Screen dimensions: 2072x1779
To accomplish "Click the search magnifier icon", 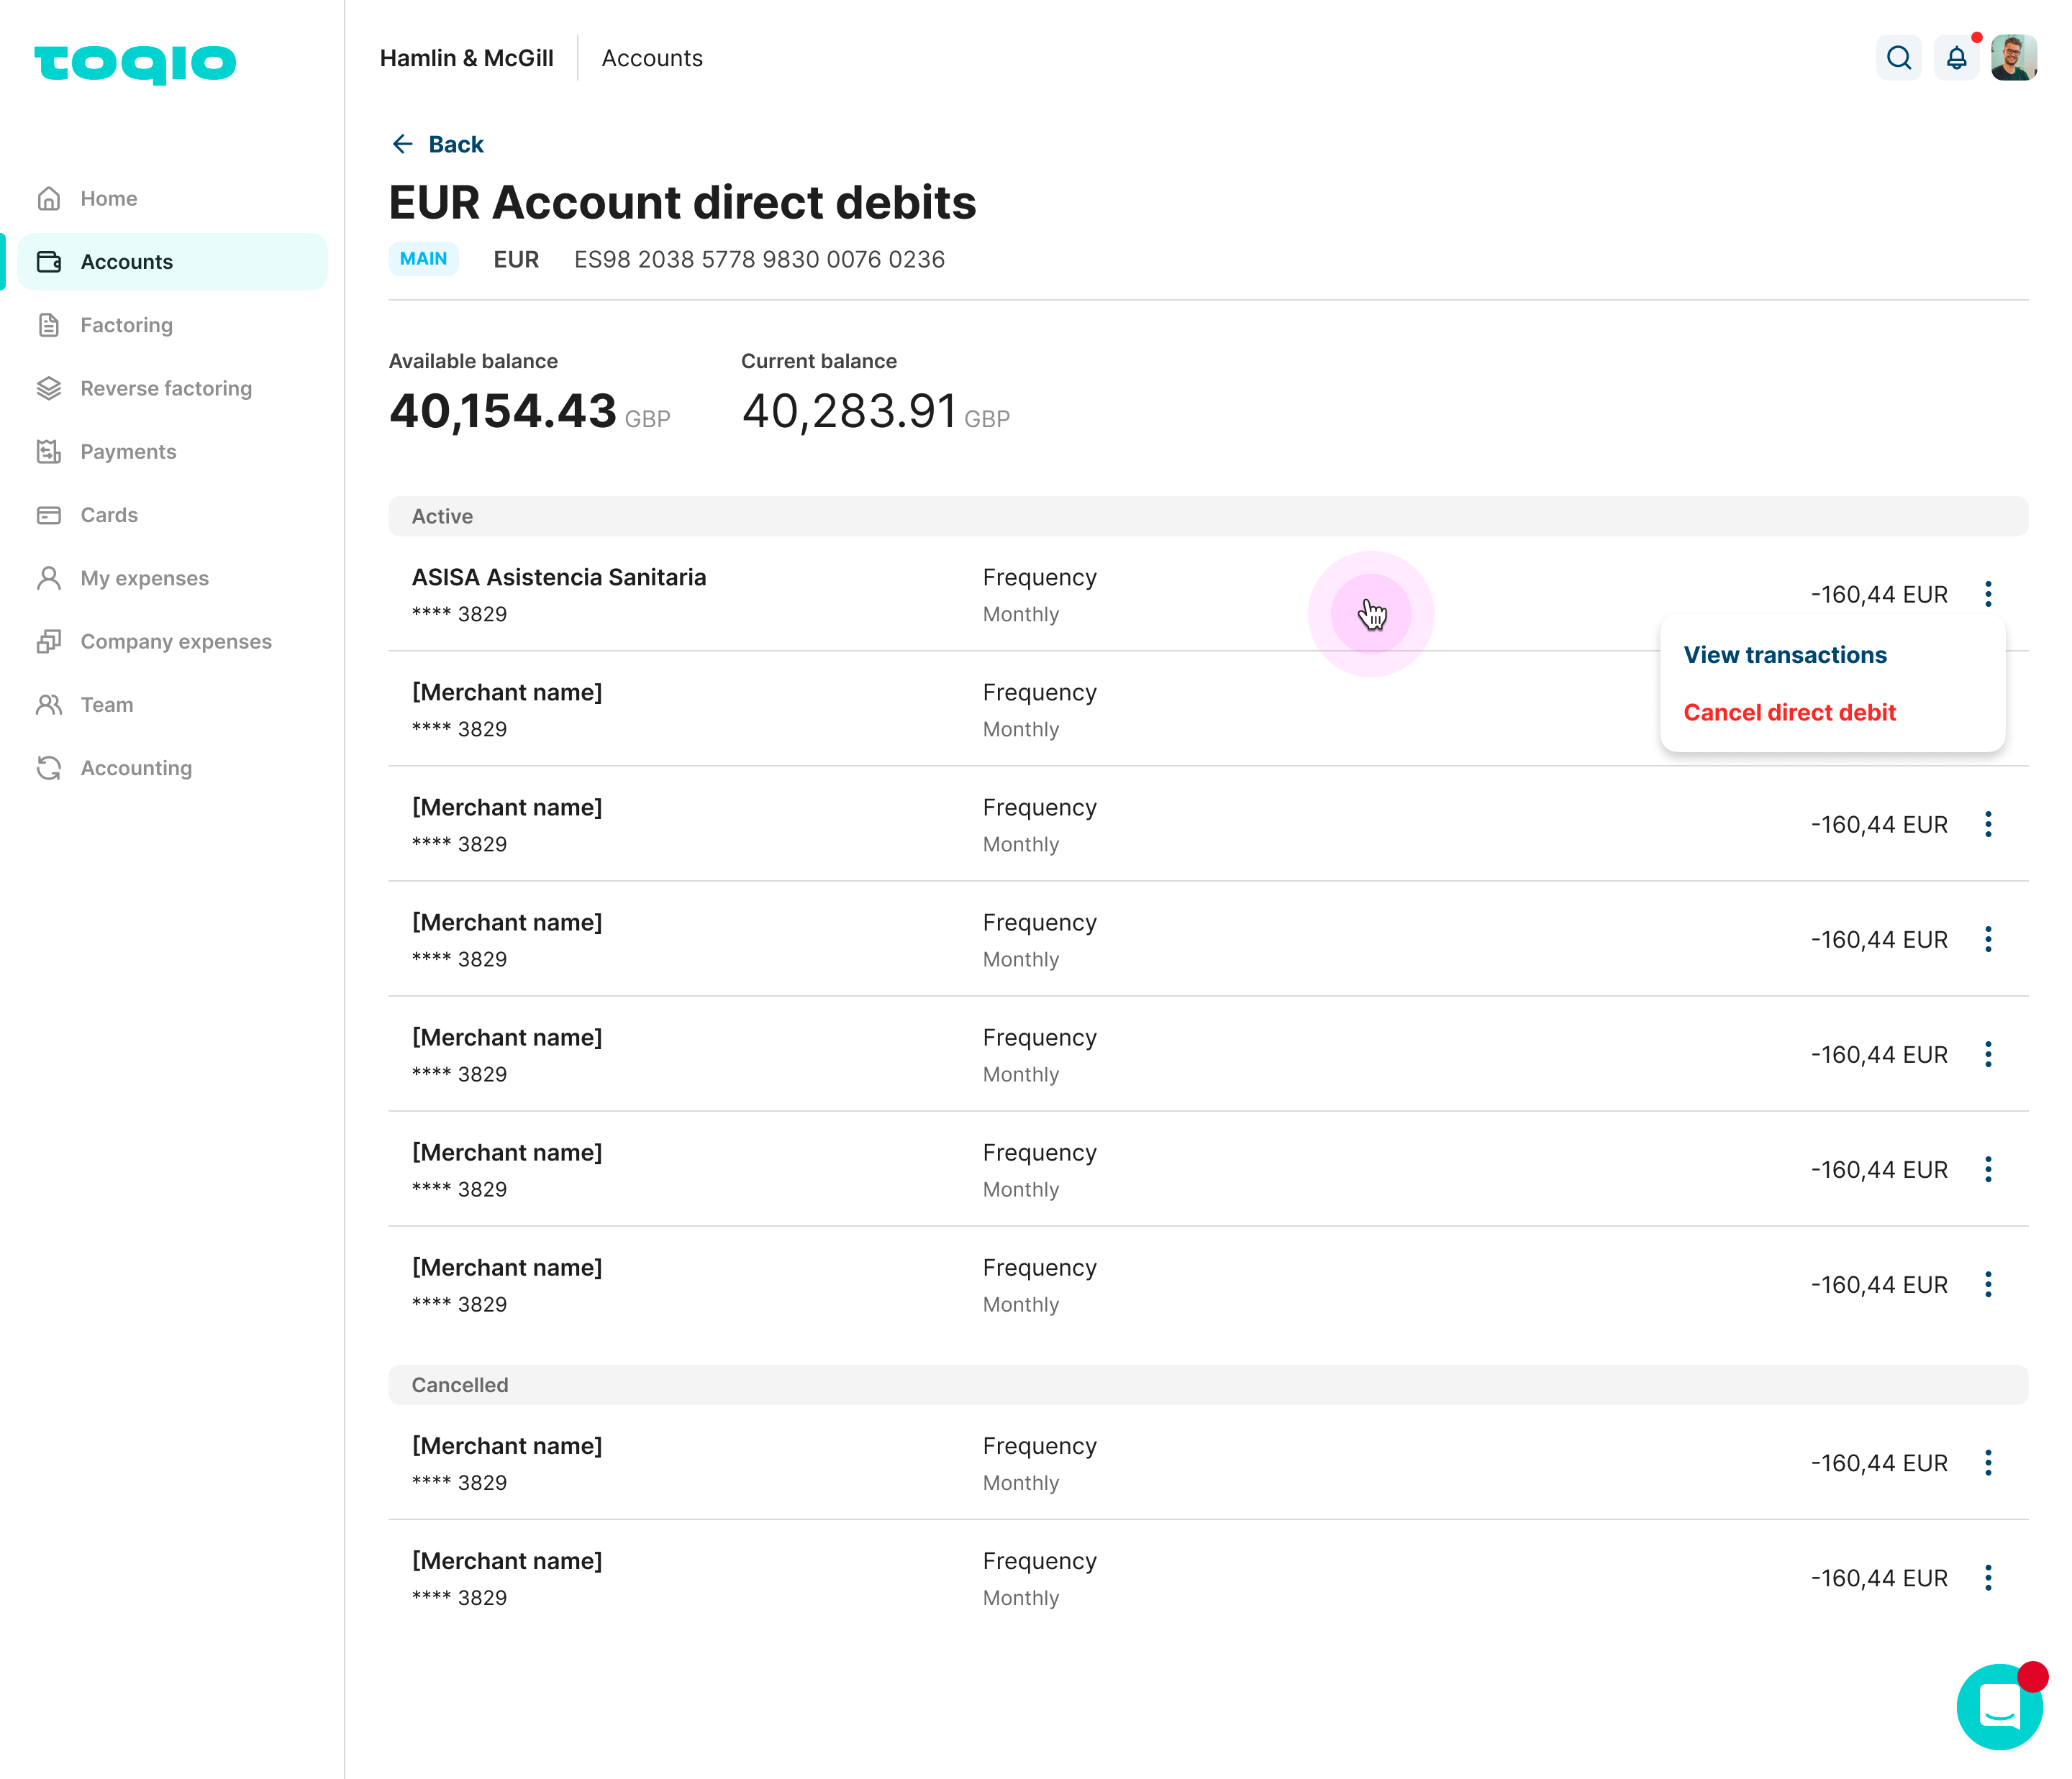I will (x=1898, y=58).
